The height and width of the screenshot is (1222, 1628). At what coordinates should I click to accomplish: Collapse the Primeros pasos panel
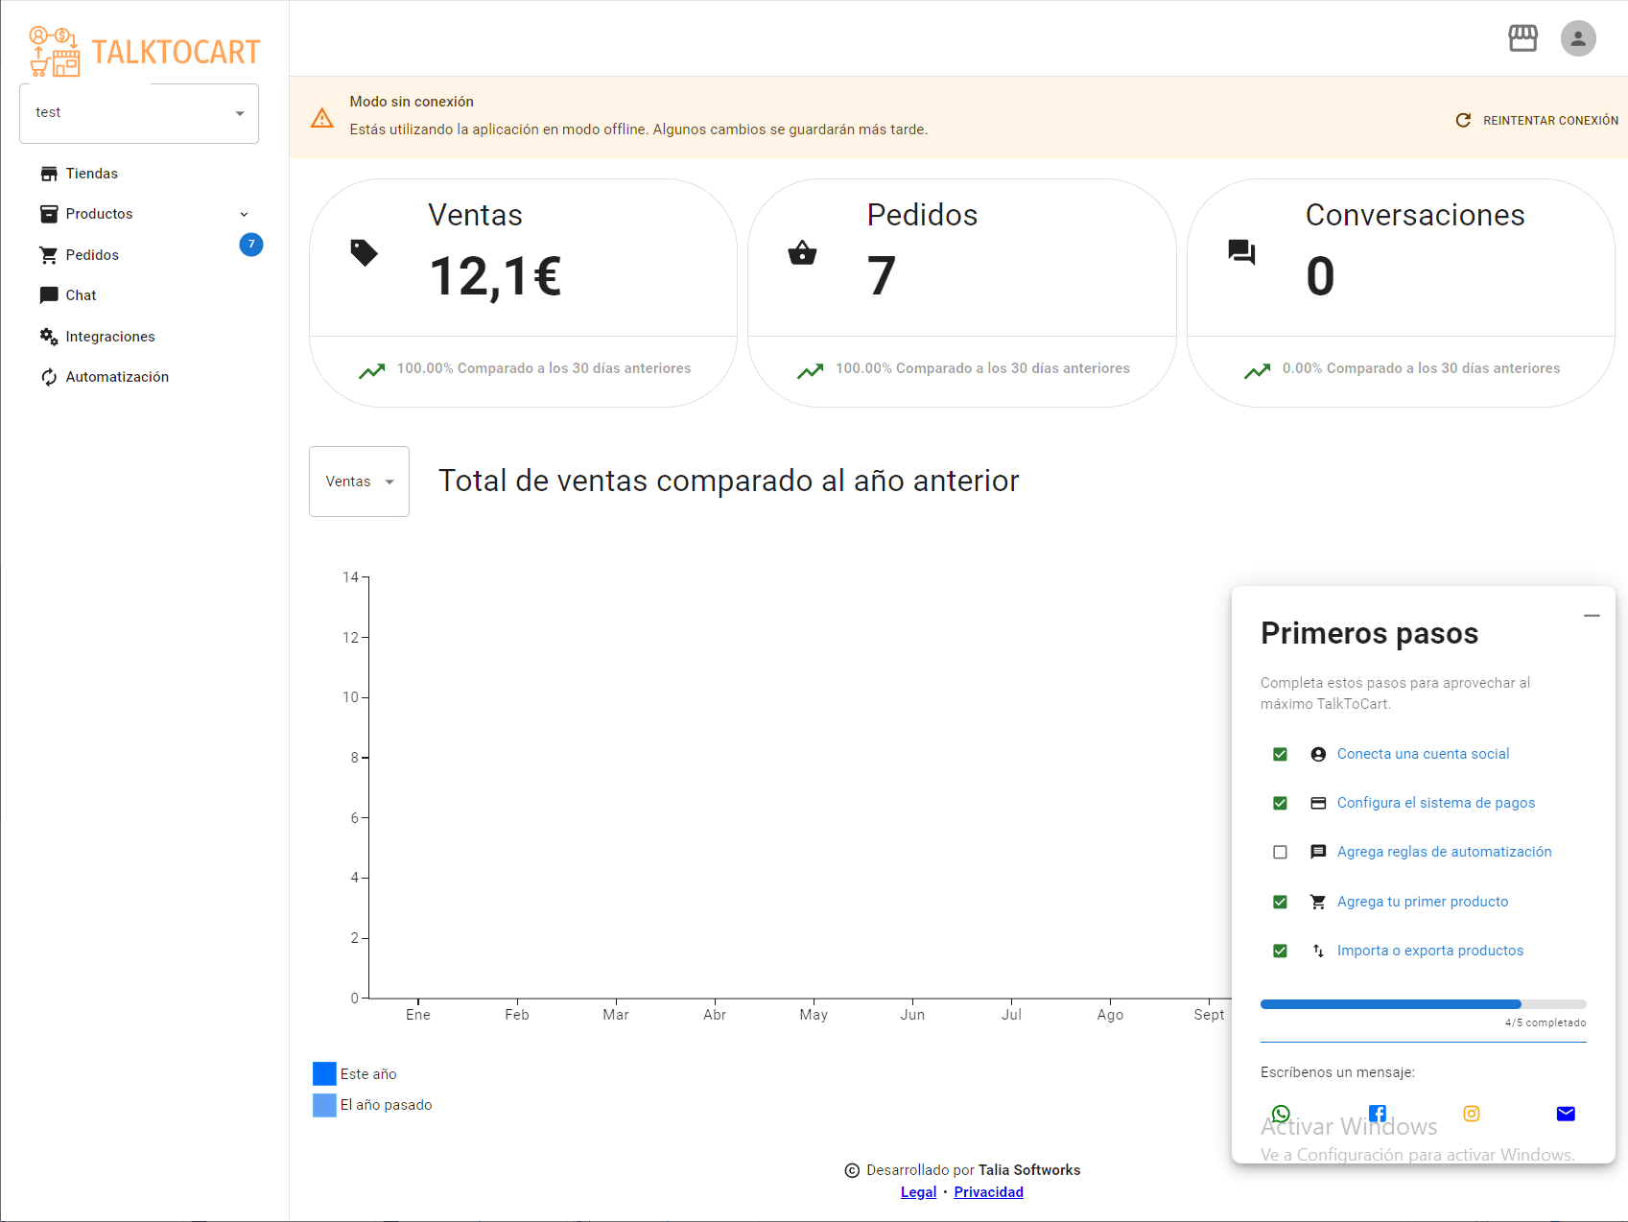(x=1592, y=615)
